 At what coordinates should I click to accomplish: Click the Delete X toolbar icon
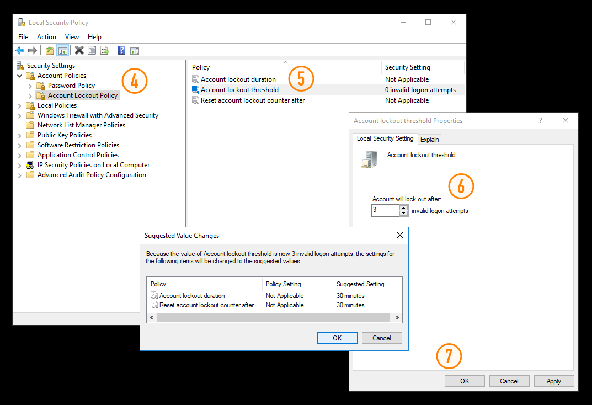(79, 51)
